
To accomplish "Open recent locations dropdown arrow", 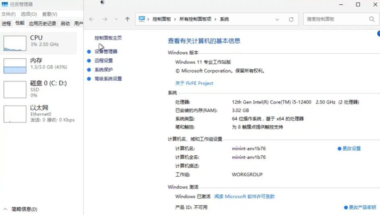I will [116, 19].
